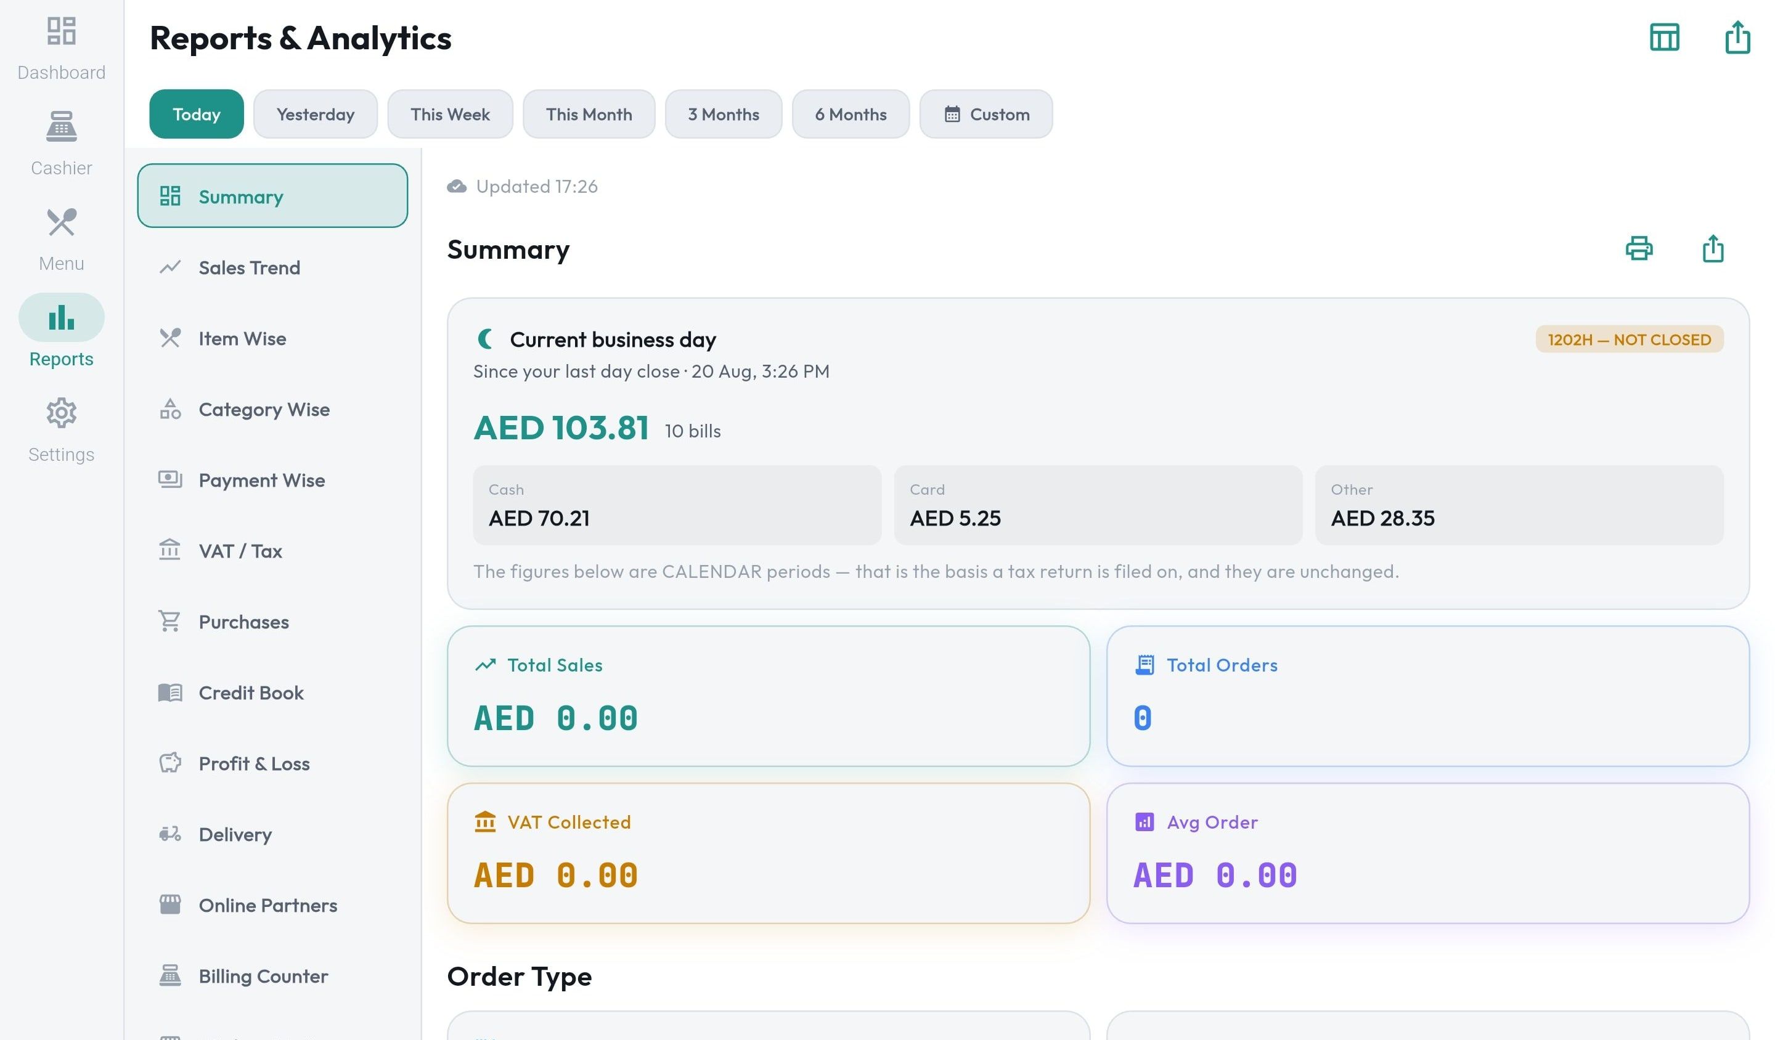The height and width of the screenshot is (1040, 1775).
Task: Click the cloud synced icon next to Updated
Action: pos(457,187)
